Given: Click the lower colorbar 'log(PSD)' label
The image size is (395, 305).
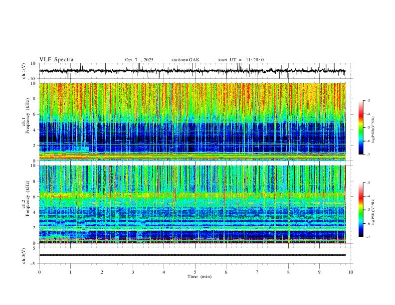Looking at the screenshot, I should (373, 212).
